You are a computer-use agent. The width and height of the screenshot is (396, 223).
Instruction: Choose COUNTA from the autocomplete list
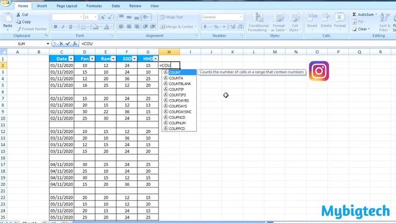(x=179, y=78)
